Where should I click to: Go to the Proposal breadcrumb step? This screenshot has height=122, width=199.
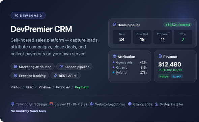[x=63, y=87]
